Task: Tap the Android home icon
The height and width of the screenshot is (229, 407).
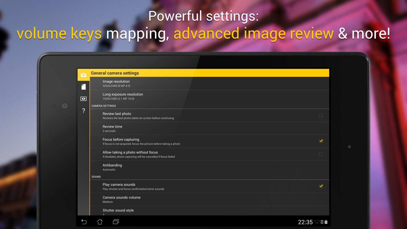Action: pos(100,222)
